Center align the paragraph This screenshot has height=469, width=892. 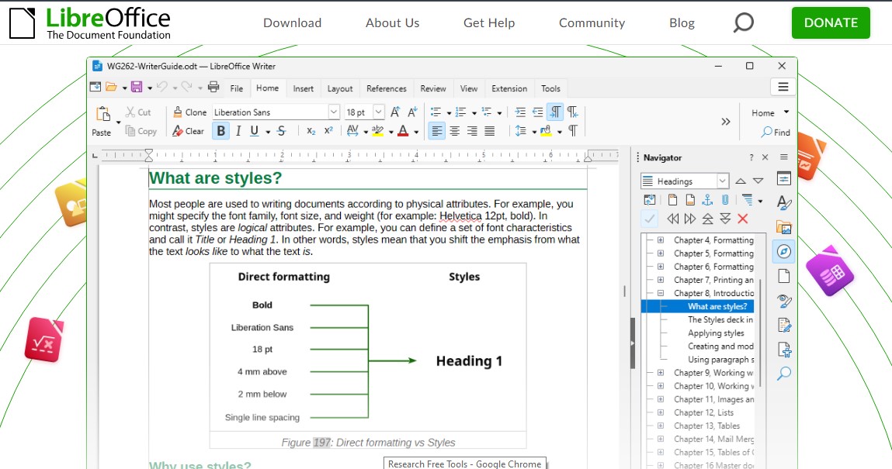coord(454,131)
